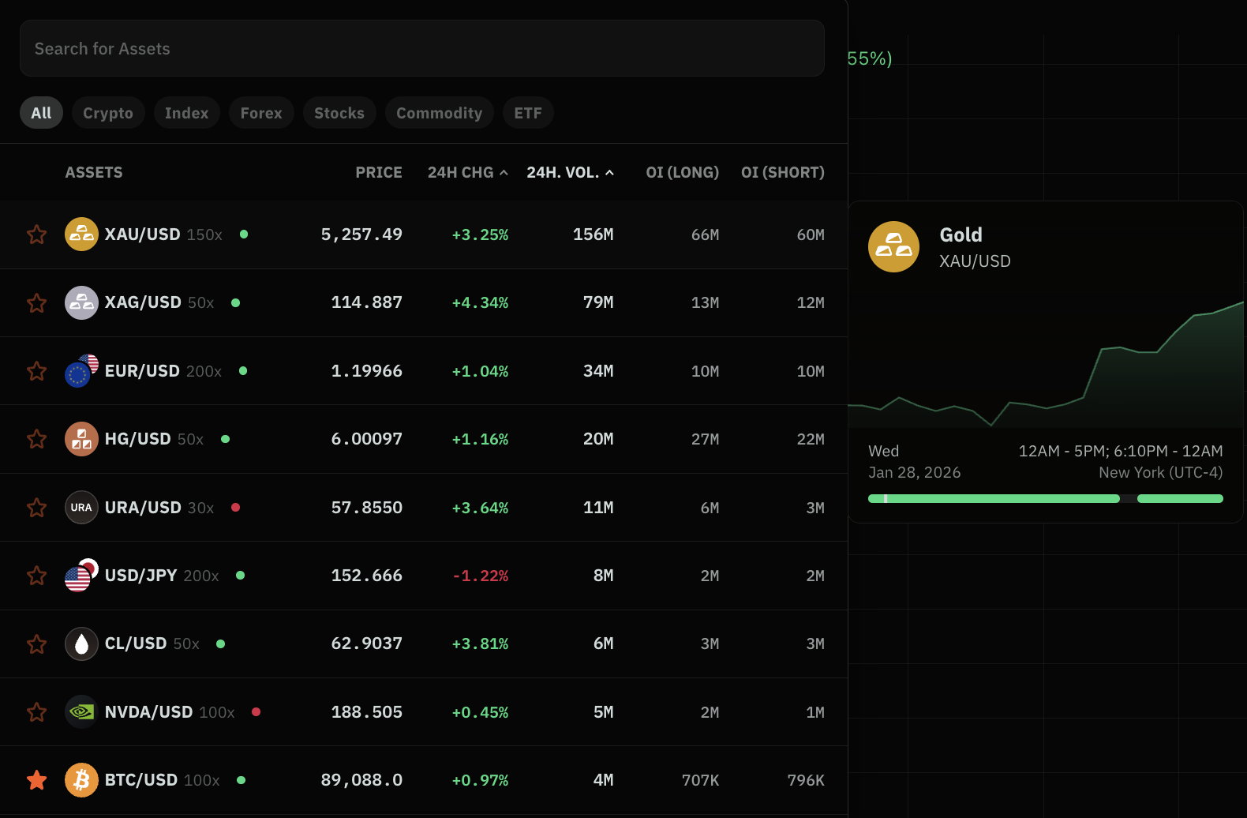Image resolution: width=1247 pixels, height=818 pixels.
Task: Sort by 24H CHG column arrow
Action: point(504,173)
